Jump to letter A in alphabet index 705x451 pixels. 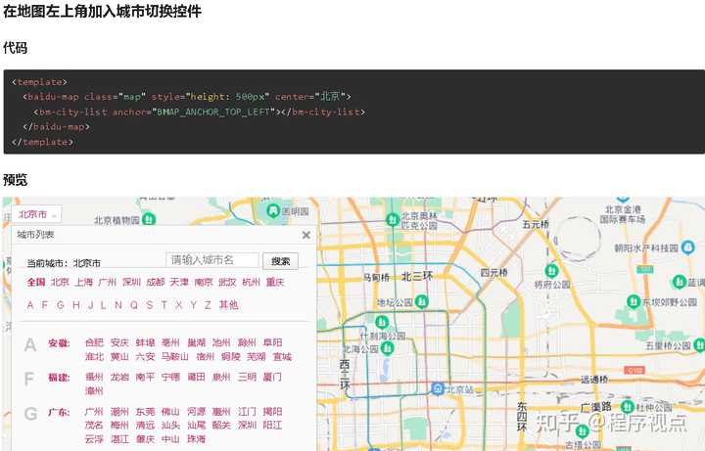click(x=30, y=305)
